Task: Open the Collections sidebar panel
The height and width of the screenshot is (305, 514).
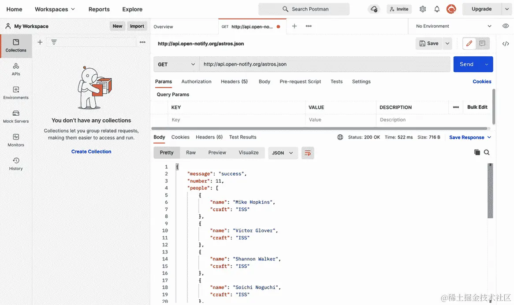Action: 16,46
